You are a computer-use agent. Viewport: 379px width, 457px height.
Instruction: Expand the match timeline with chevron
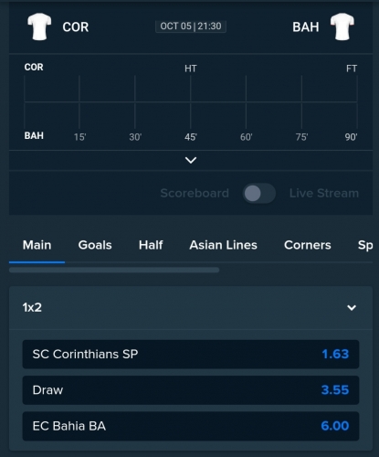tap(191, 160)
